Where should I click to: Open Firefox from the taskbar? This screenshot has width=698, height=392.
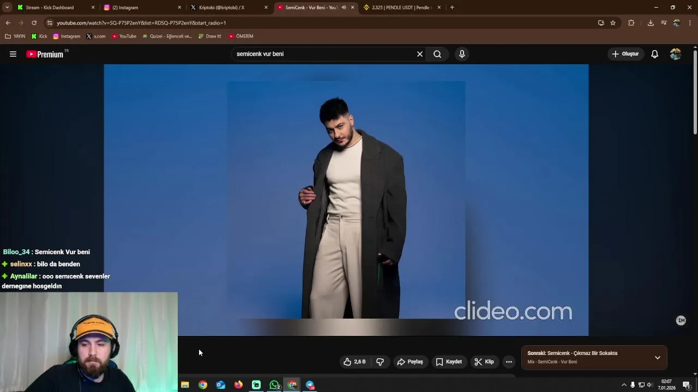pyautogui.click(x=238, y=385)
